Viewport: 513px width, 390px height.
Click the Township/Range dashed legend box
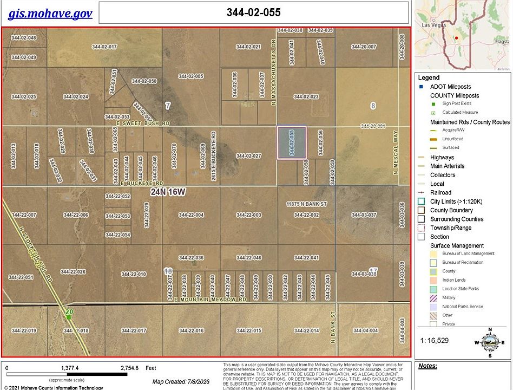tap(421, 228)
